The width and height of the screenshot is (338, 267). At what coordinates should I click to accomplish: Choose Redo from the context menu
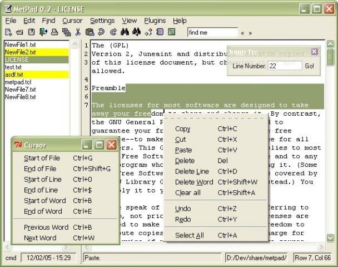click(x=216, y=219)
